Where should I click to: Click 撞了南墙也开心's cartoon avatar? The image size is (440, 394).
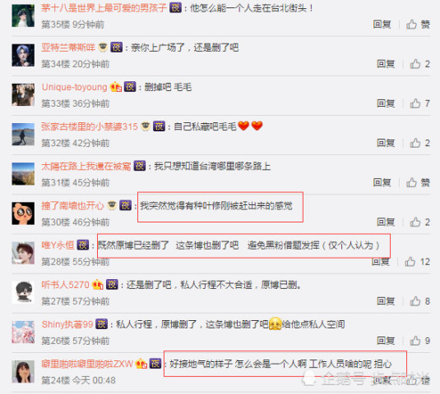click(23, 213)
